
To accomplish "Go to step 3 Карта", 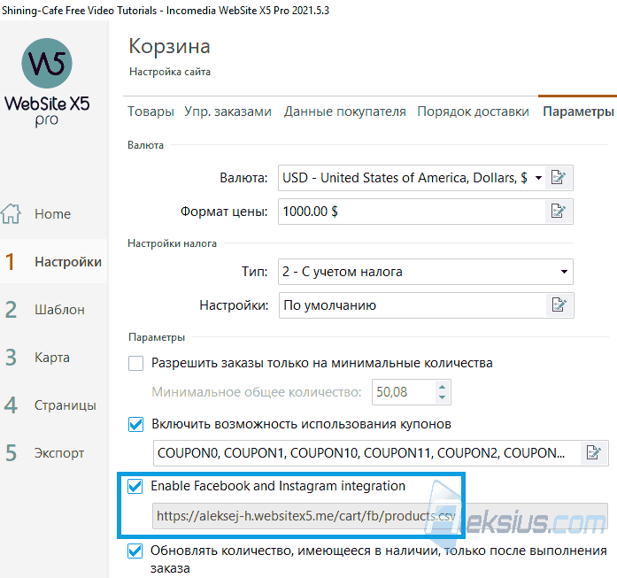I will pyautogui.click(x=53, y=358).
